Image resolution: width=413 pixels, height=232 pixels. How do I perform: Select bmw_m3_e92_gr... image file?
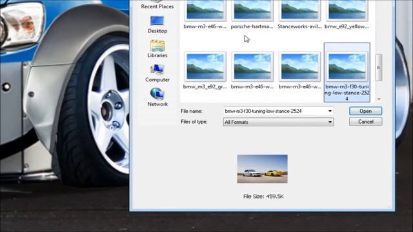tap(205, 70)
